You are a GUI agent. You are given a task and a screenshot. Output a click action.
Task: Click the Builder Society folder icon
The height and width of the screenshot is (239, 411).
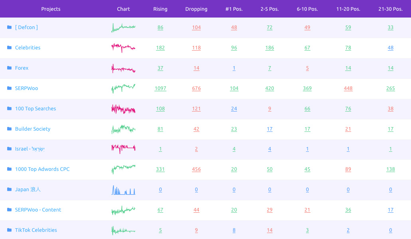pos(9,129)
